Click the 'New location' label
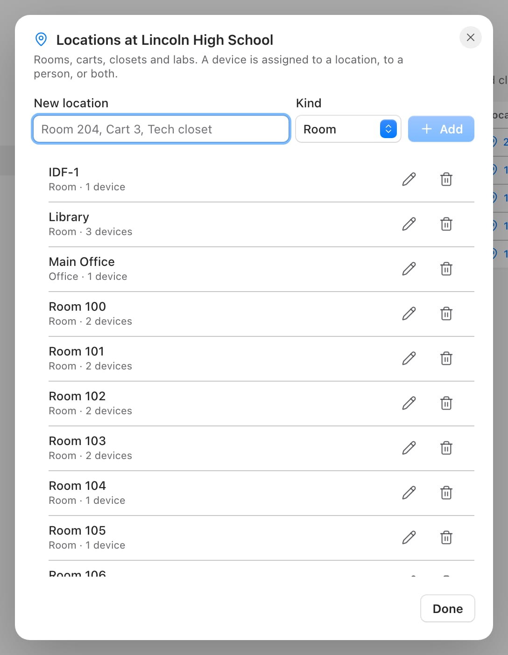 [x=71, y=103]
